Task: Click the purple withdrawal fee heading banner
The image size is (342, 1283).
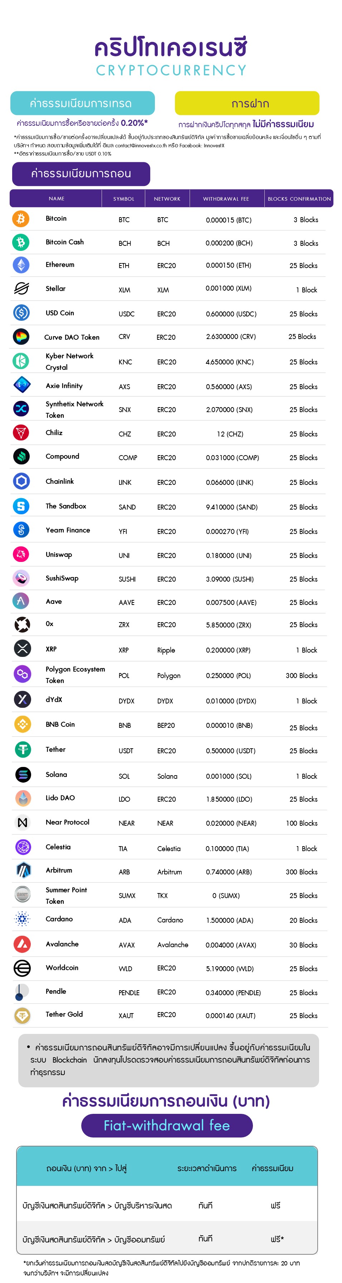Action: point(81,174)
